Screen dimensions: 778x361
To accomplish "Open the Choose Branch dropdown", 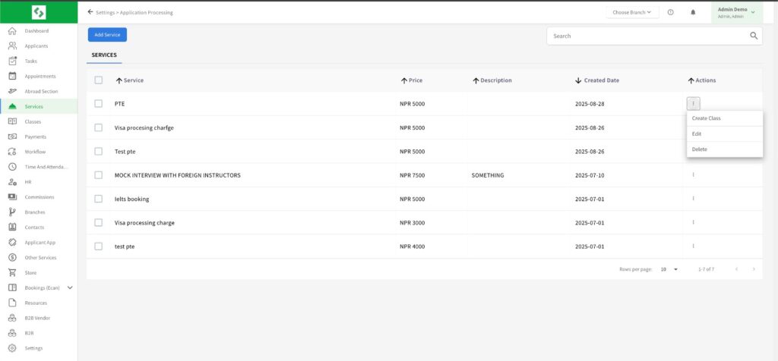I will (x=632, y=12).
